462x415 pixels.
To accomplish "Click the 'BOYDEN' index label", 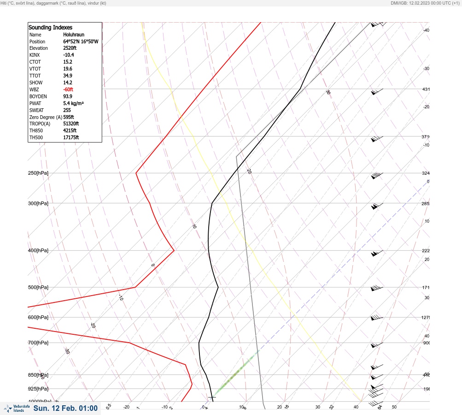I will pyautogui.click(x=38, y=96).
